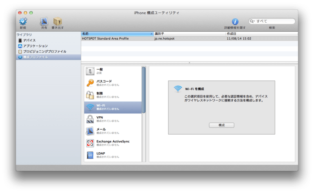This screenshot has height=193, width=314.
Task: Click the 新規 (New) toolbar icon
Action: [23, 22]
